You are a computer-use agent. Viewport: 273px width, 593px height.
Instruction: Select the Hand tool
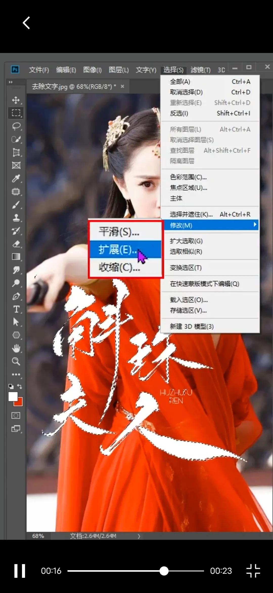pos(16,348)
